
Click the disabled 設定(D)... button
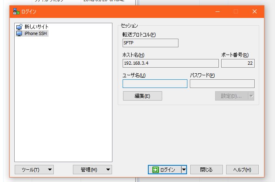231,96
